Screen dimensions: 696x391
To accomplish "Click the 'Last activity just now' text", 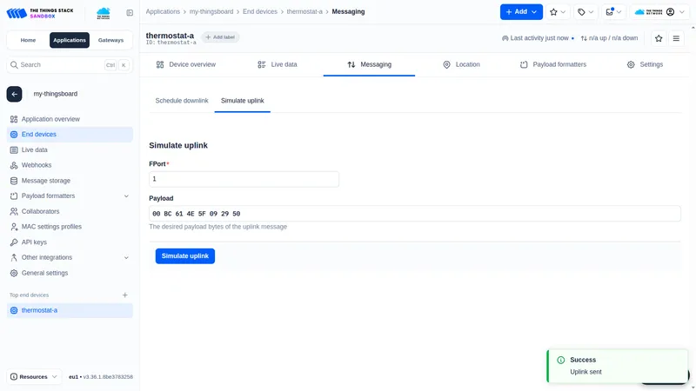I will tap(539, 38).
